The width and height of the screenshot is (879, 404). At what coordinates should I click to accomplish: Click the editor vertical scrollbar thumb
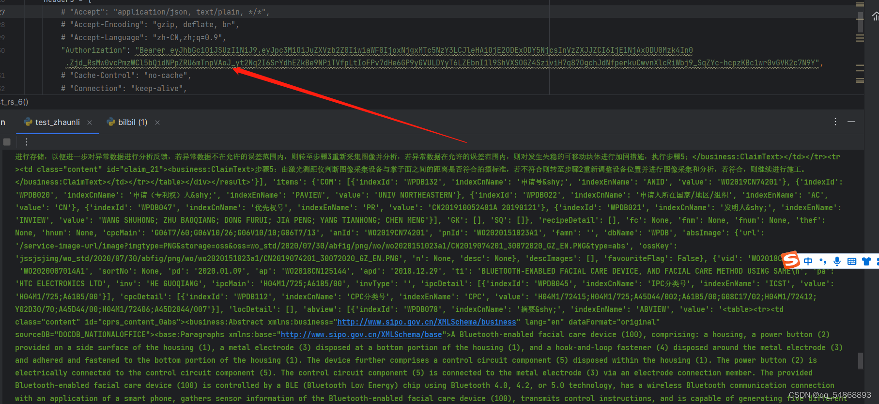[x=860, y=22]
